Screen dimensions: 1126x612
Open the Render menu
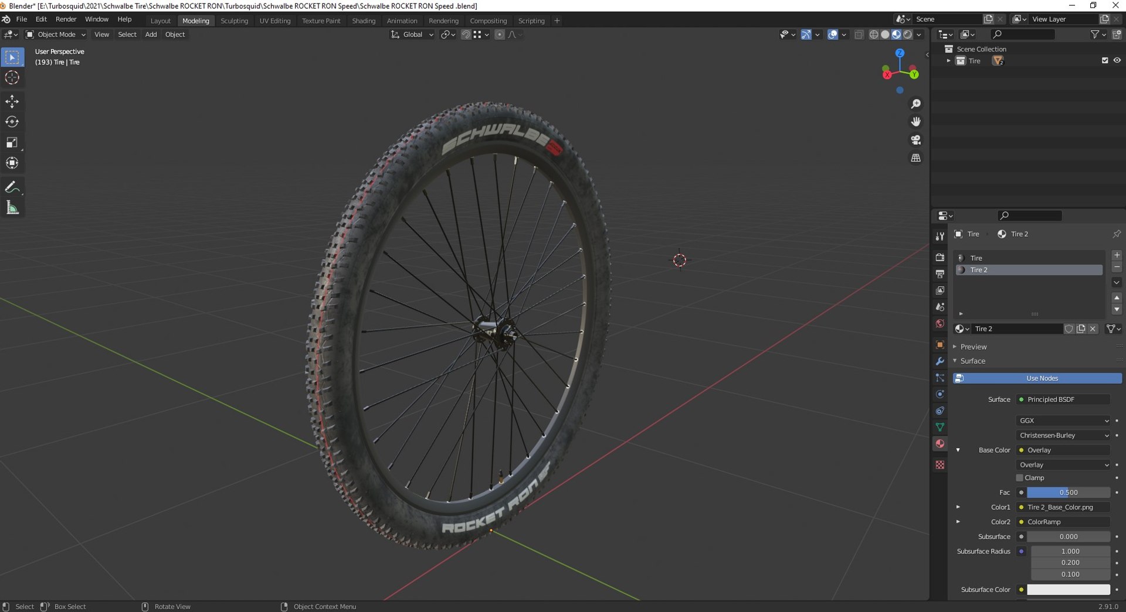point(66,19)
